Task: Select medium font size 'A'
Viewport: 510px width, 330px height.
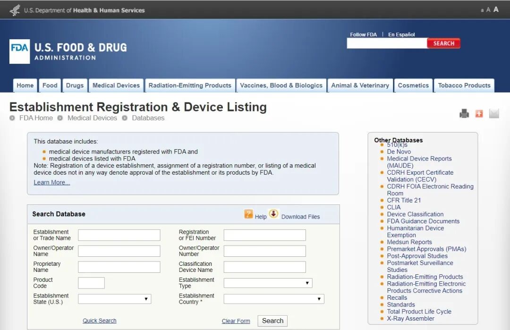Action: point(488,10)
